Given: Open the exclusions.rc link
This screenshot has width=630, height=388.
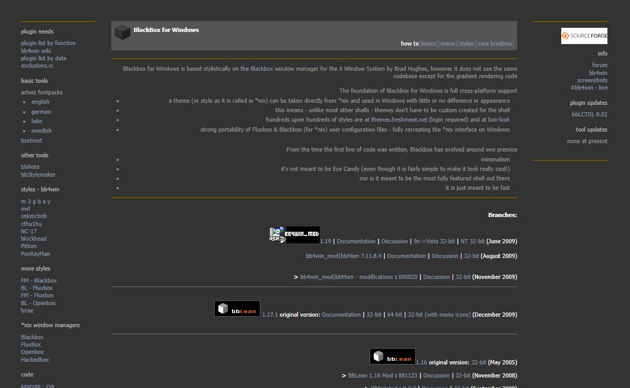Looking at the screenshot, I should [37, 66].
